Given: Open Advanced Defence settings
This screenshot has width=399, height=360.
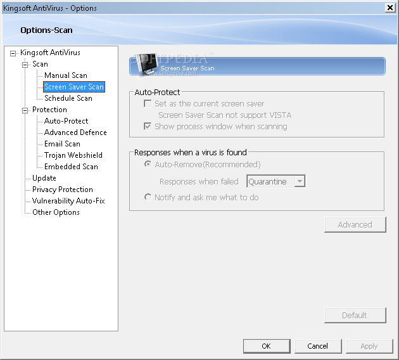Looking at the screenshot, I should (75, 132).
